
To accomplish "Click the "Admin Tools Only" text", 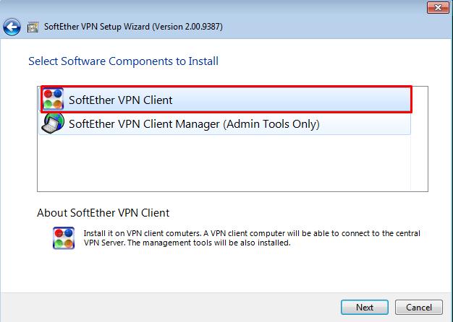I will pyautogui.click(x=273, y=124).
